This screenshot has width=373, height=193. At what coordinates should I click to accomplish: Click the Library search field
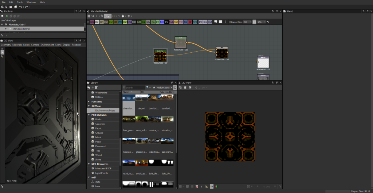tap(136, 88)
